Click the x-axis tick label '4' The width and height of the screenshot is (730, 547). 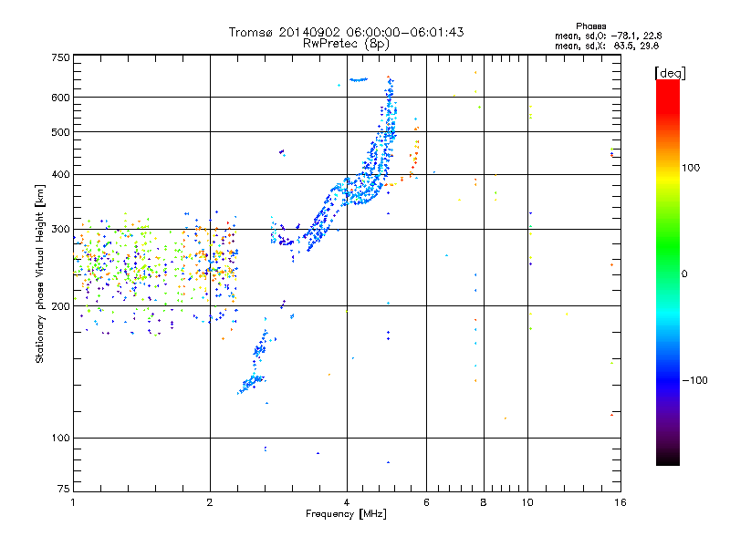click(x=347, y=502)
